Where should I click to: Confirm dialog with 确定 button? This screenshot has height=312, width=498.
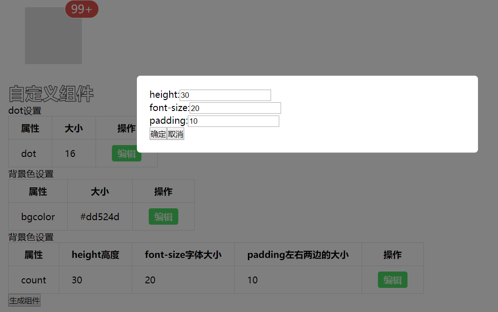pos(158,134)
